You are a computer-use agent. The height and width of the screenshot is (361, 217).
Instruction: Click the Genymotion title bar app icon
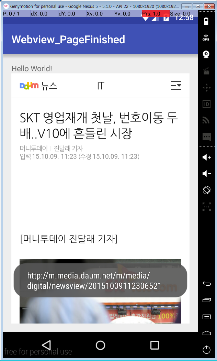6,6
